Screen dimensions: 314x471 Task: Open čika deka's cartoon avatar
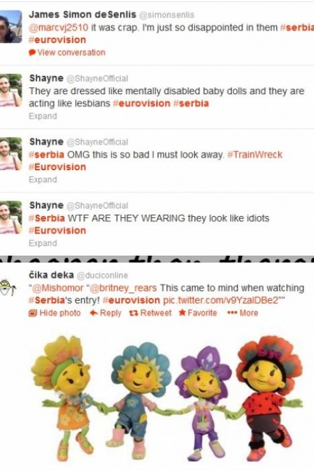point(8,287)
